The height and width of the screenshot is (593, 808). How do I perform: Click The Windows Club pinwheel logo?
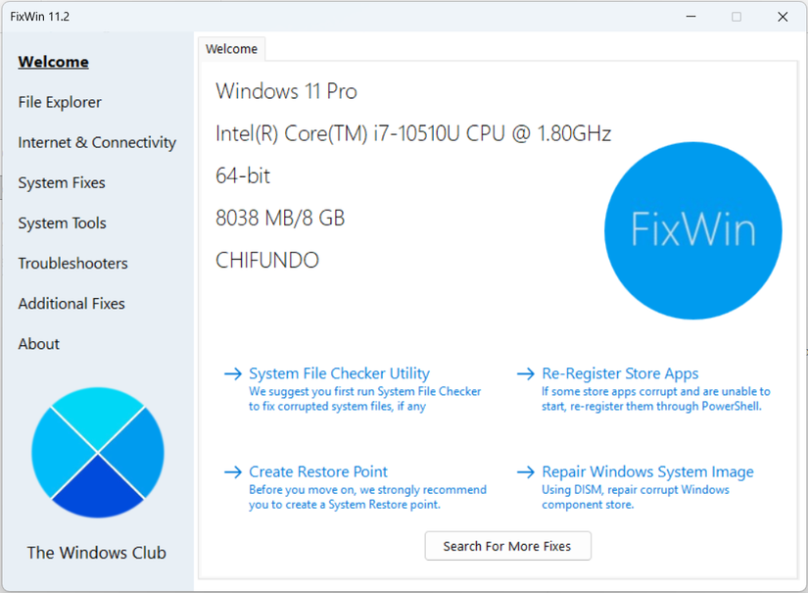click(97, 452)
